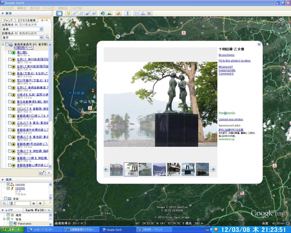Image resolution: width=291 pixels, height=233 pixels.
Task: Move the Places item down with arrow
Action: [x=40, y=203]
